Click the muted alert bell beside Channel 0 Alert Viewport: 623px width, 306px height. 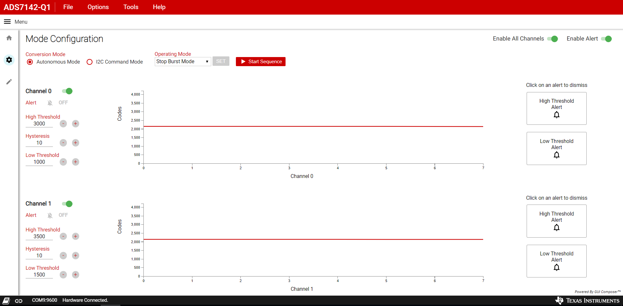click(x=50, y=102)
